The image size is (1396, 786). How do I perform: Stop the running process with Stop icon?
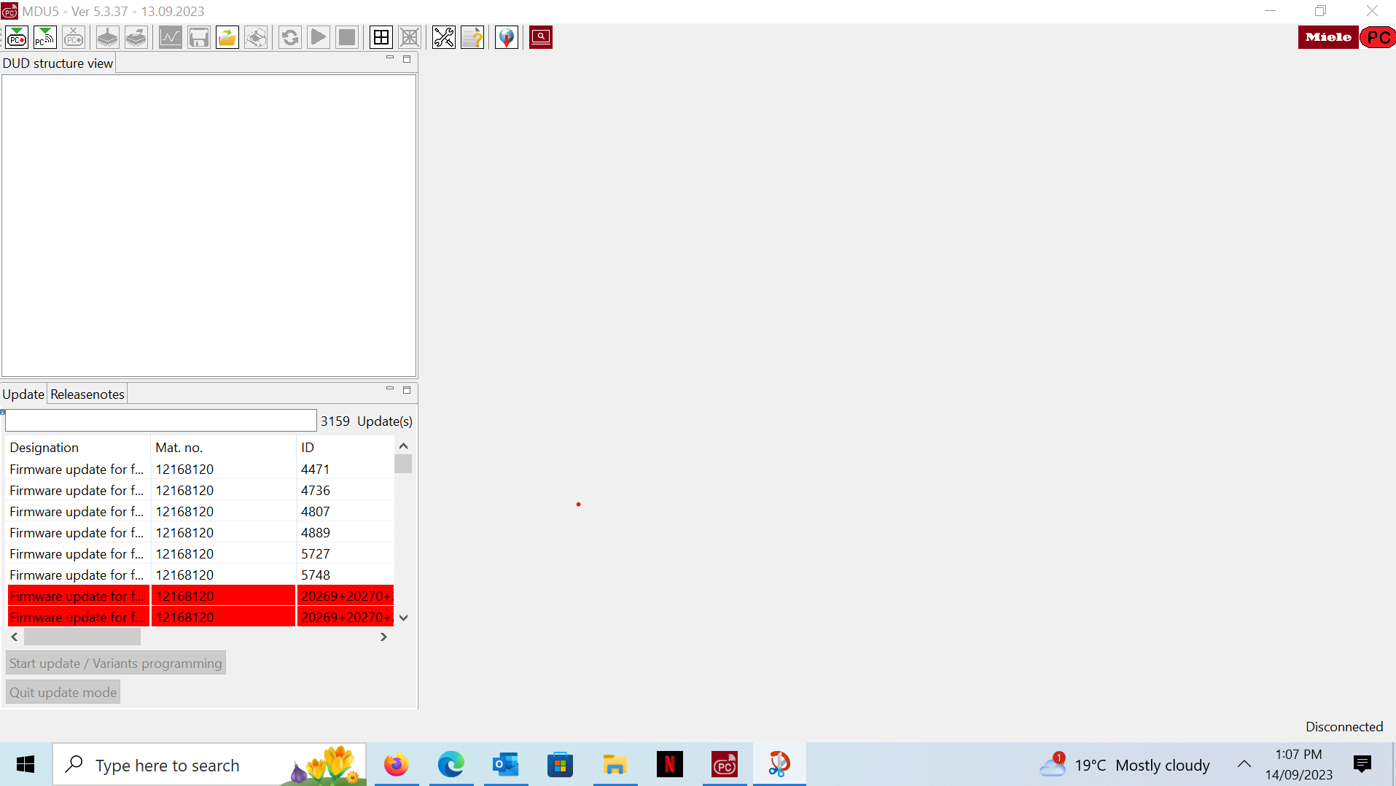click(346, 37)
